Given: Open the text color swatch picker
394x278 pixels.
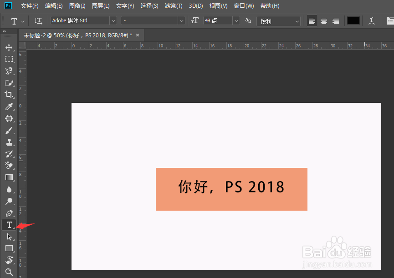Looking at the screenshot, I should (x=353, y=20).
